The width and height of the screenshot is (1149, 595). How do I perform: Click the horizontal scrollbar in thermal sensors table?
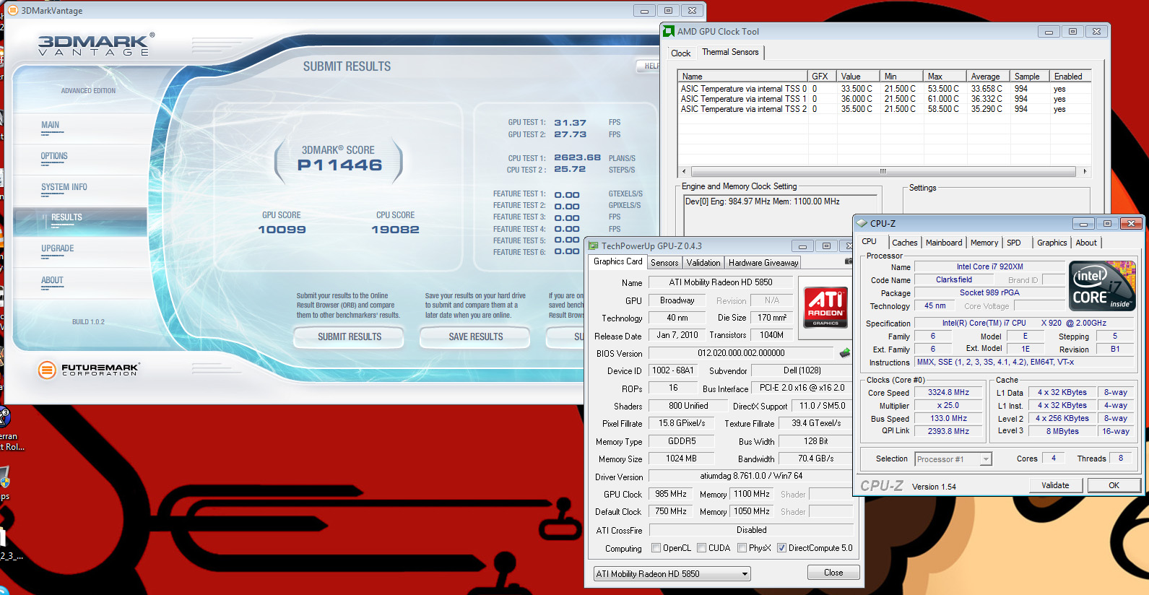[883, 172]
